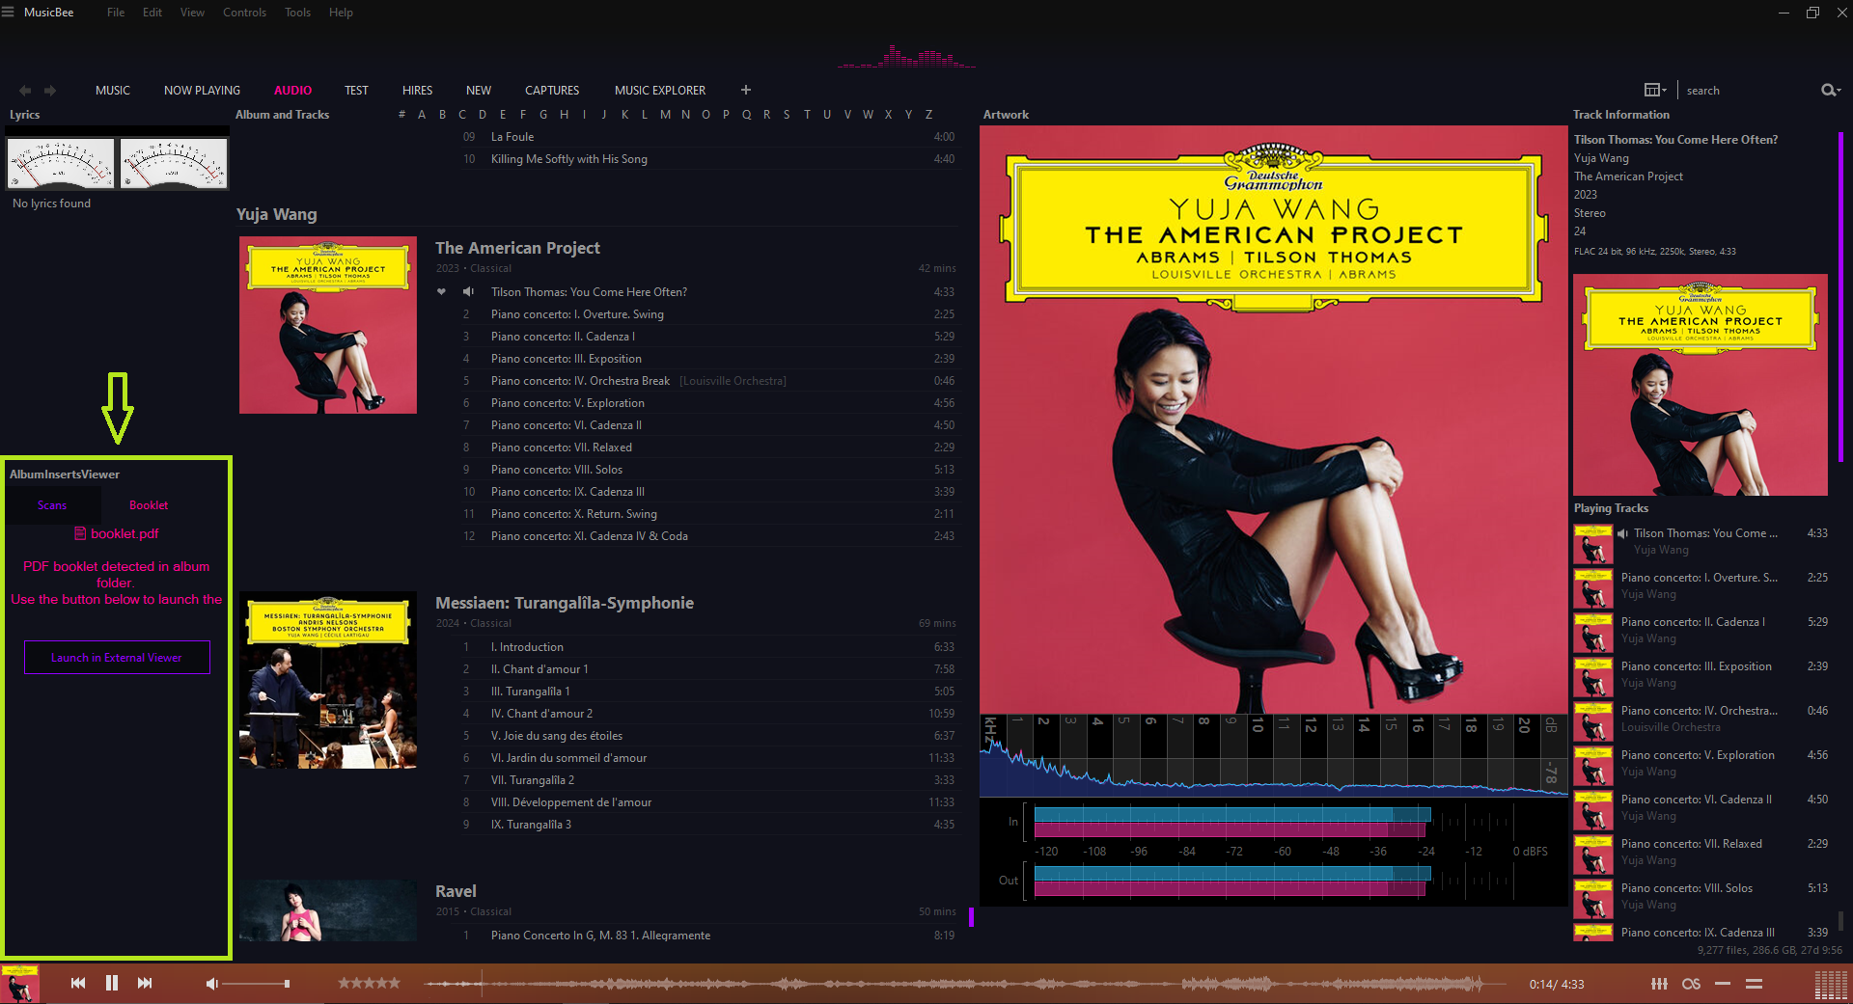Open the Tools menu
This screenshot has width=1853, height=1004.
point(297,13)
